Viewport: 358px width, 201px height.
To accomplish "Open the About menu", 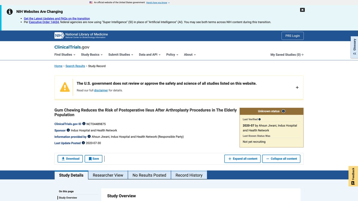I will (190, 55).
